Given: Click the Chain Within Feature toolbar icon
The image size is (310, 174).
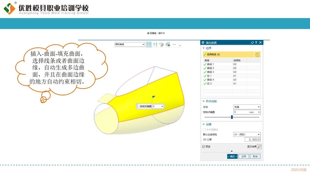Looking at the screenshot, I should click(162, 44).
